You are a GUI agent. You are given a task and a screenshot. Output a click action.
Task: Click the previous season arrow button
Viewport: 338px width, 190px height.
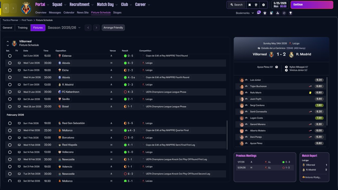[x=88, y=28]
